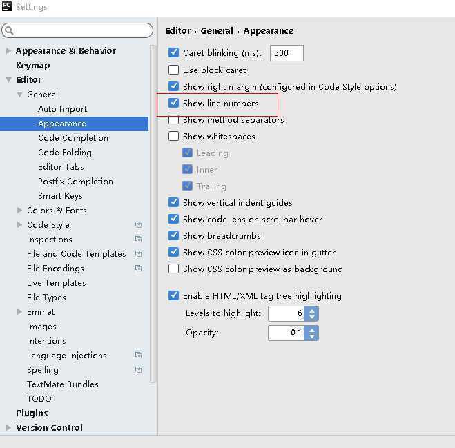
Task: Click the PyCharm logo in the title bar
Action: coord(6,6)
